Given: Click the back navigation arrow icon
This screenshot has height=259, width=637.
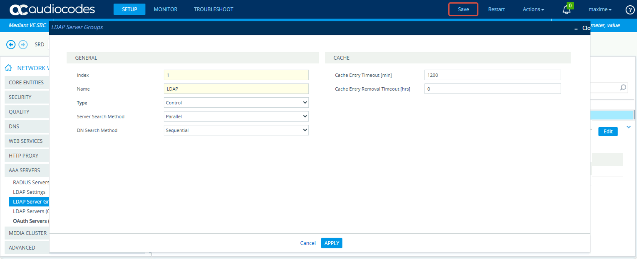Looking at the screenshot, I should pos(11,45).
